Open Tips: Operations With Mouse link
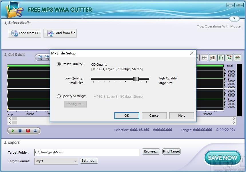This screenshot has width=246, height=172. pyautogui.click(x=219, y=26)
